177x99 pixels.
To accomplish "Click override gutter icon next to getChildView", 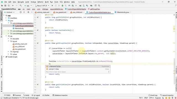I will [38, 84].
